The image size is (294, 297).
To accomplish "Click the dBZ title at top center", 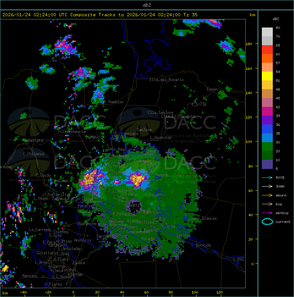I will click(147, 5).
